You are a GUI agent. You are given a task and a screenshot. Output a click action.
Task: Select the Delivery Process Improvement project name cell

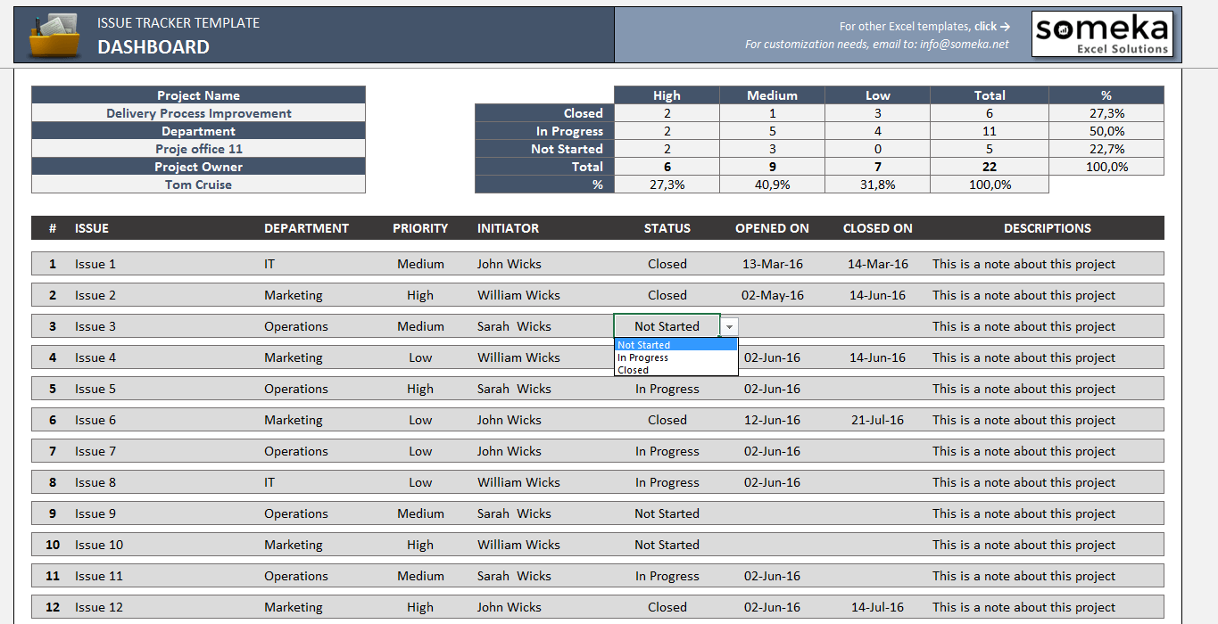click(198, 113)
